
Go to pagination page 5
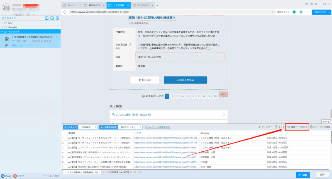[188, 96]
